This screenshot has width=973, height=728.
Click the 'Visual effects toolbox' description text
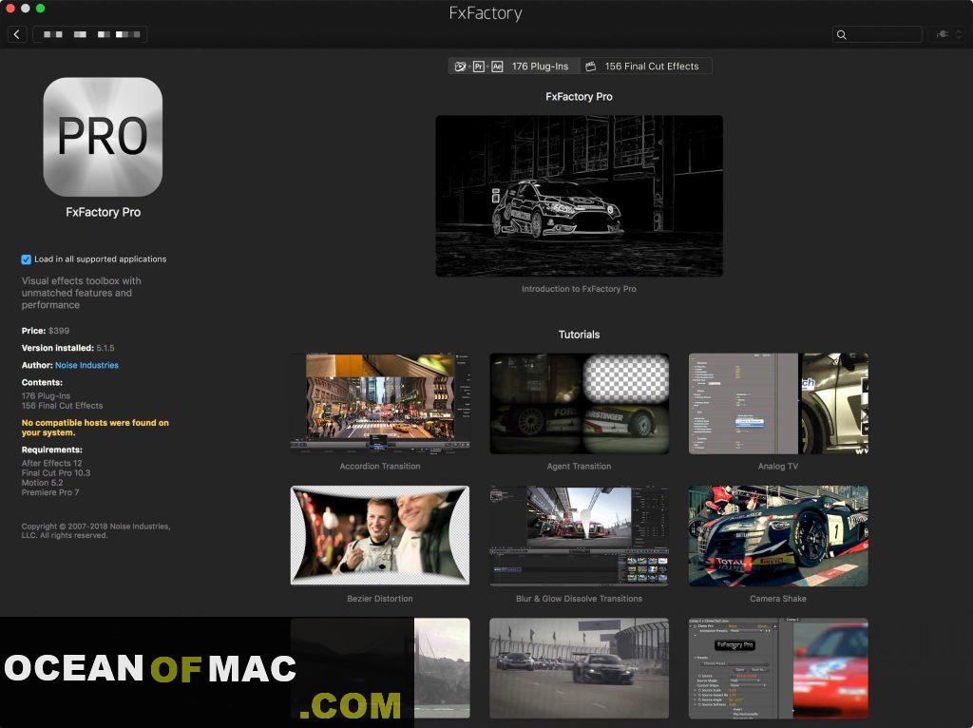[x=82, y=293]
